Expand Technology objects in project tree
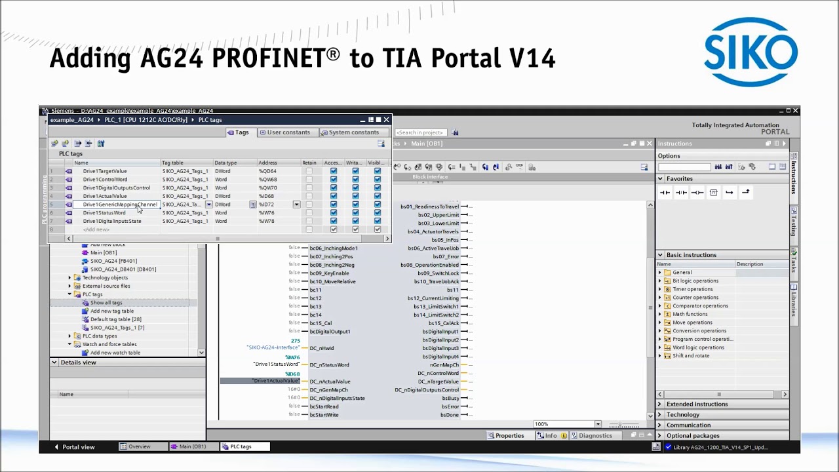The image size is (839, 472). click(x=69, y=278)
